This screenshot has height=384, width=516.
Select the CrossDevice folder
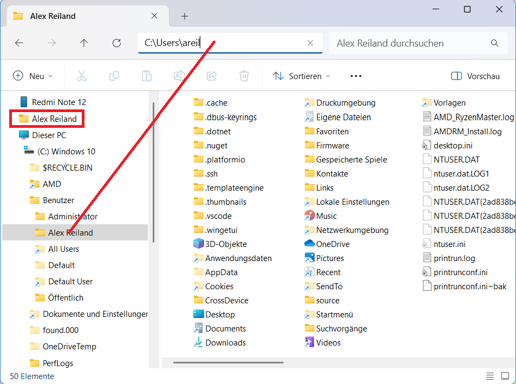click(221, 301)
